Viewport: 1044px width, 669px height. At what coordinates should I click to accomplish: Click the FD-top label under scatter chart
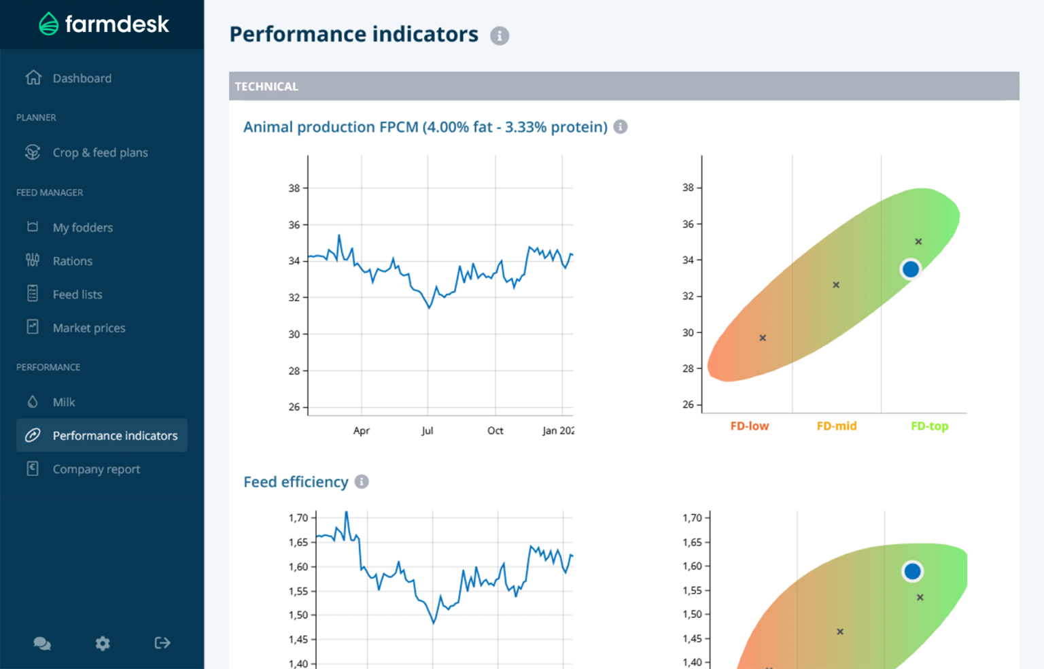pyautogui.click(x=929, y=426)
